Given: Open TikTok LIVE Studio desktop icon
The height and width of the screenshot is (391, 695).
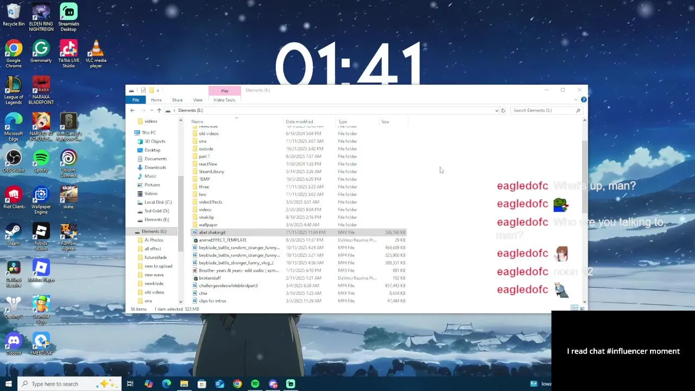Looking at the screenshot, I should 68,54.
